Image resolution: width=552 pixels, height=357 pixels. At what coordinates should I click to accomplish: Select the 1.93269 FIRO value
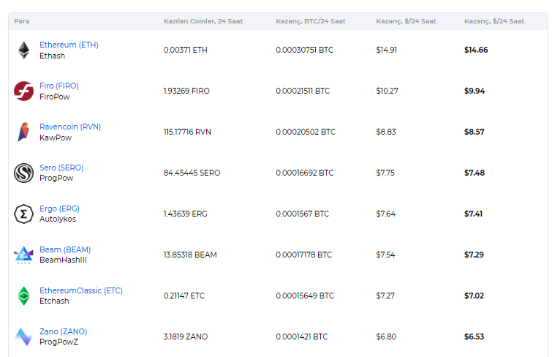pyautogui.click(x=186, y=91)
